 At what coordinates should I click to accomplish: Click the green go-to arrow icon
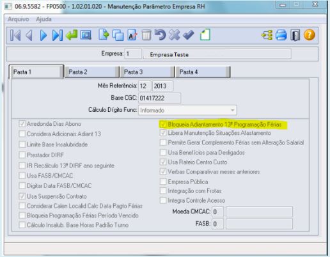(x=72, y=35)
